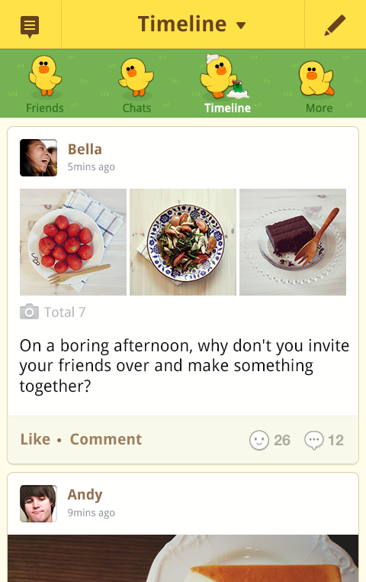This screenshot has width=366, height=582.
Task: Open the notes list icon at top left
Action: click(x=30, y=27)
